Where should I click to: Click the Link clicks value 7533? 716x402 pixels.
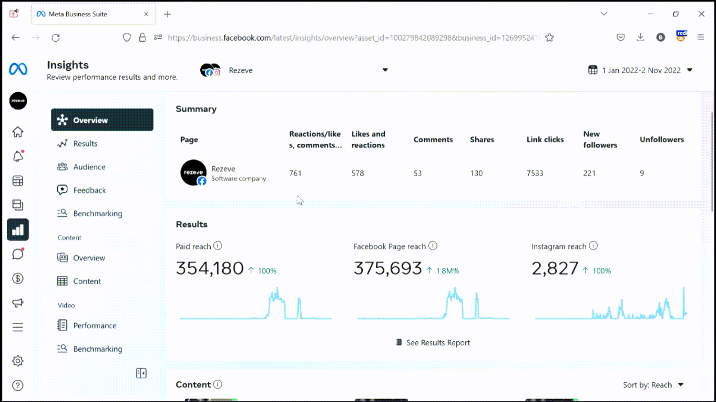pos(535,173)
